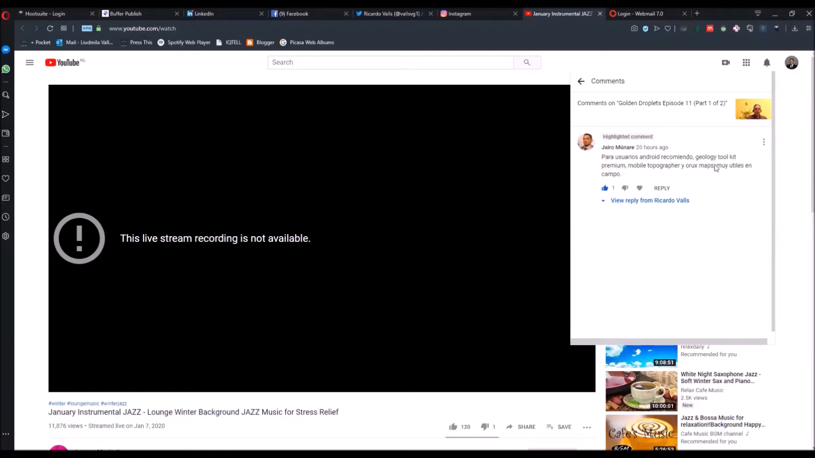
Task: Open more actions ellipsis below the video
Action: click(x=587, y=427)
